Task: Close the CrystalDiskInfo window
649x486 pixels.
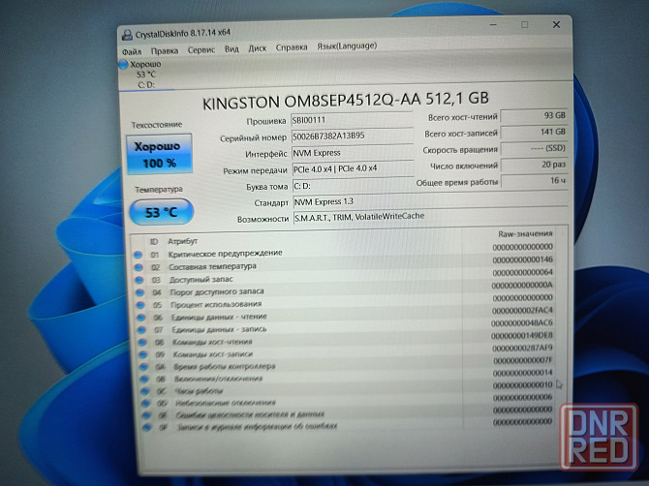Action: (x=556, y=24)
